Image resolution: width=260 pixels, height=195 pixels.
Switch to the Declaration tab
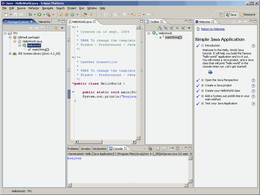(x=100, y=149)
